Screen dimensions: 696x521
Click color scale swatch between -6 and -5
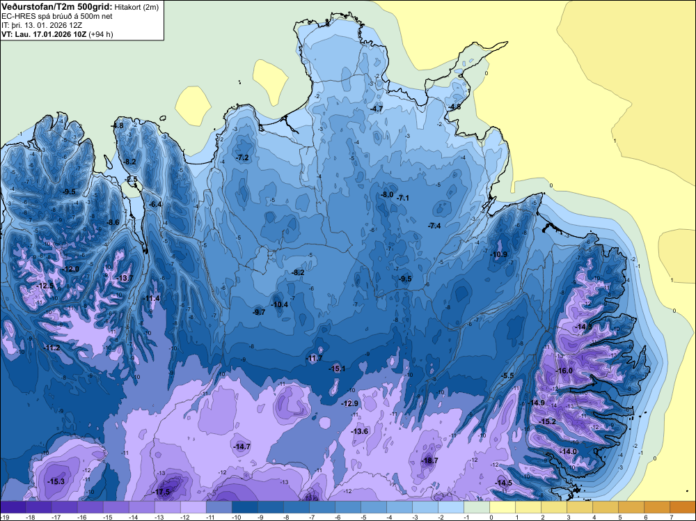347,507
